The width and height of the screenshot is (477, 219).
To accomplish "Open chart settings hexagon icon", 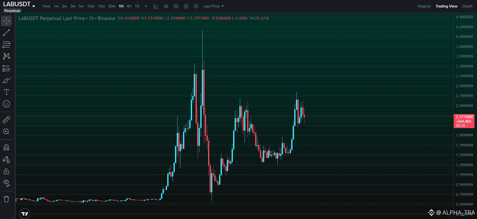I will pyautogui.click(x=196, y=6).
